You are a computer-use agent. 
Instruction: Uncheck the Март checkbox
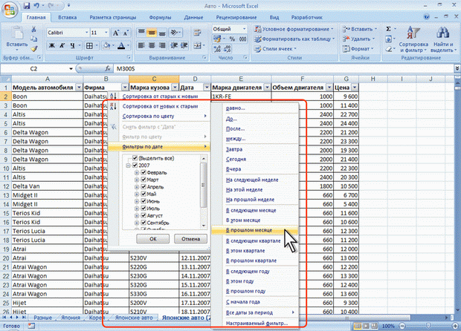144,180
